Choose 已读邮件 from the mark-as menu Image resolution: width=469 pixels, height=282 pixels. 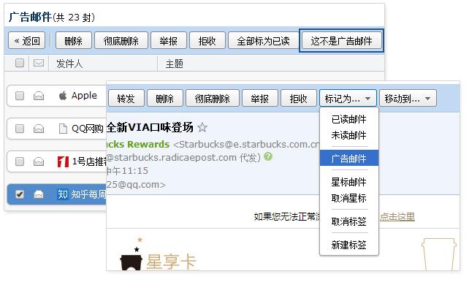(348, 119)
